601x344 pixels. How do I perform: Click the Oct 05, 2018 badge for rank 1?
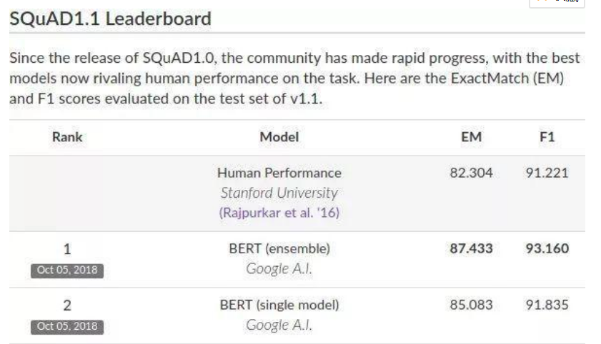click(x=67, y=270)
